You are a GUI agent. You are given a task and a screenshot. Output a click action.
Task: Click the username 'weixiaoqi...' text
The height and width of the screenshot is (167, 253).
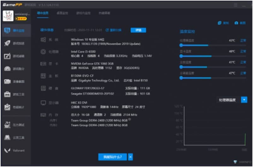(22, 14)
